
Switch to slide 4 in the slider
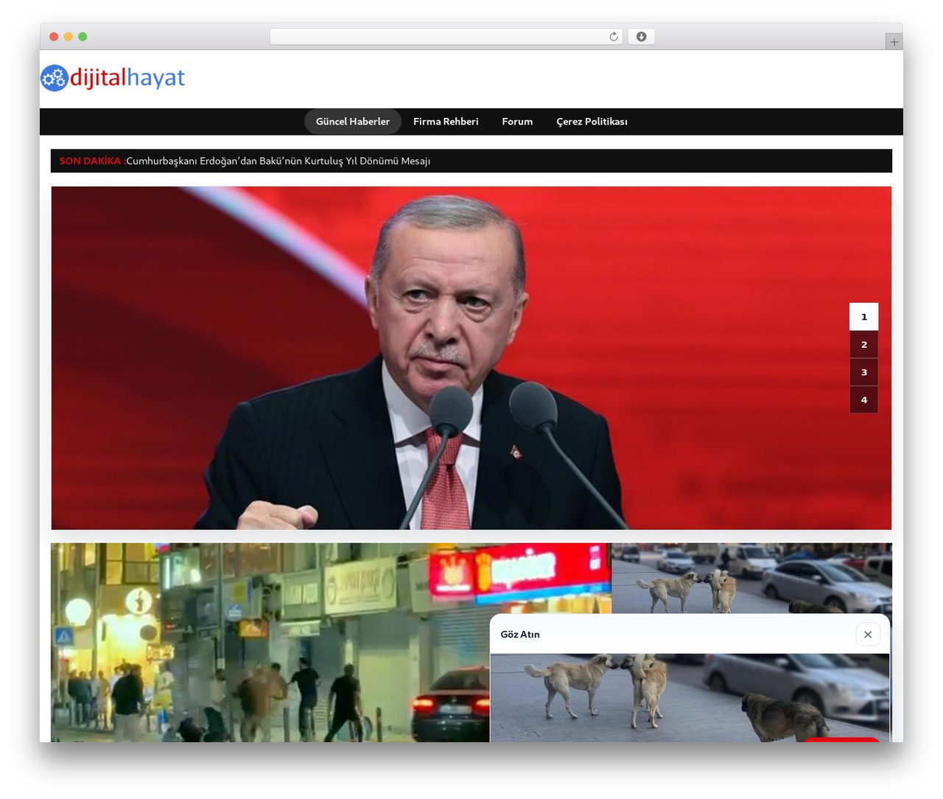[864, 399]
